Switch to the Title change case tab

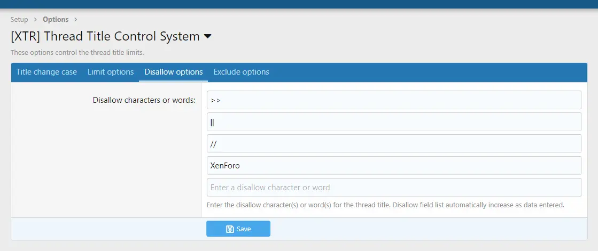tap(46, 72)
